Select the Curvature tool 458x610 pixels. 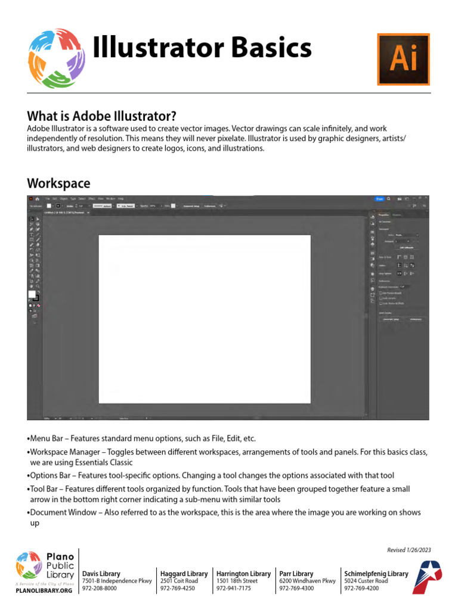(x=38, y=229)
